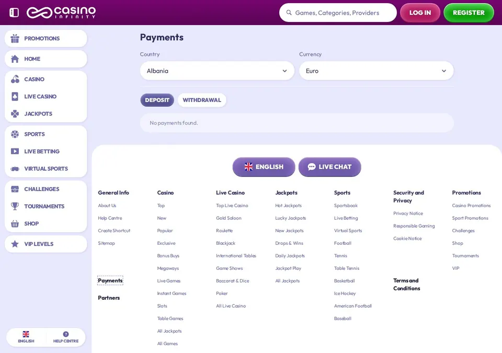Click the Game Shows link
502x353 pixels.
229,268
